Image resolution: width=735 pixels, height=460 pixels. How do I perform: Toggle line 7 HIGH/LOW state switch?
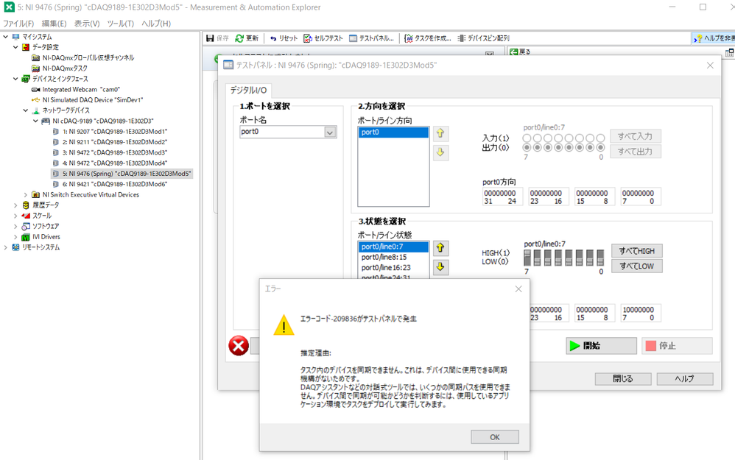527,258
